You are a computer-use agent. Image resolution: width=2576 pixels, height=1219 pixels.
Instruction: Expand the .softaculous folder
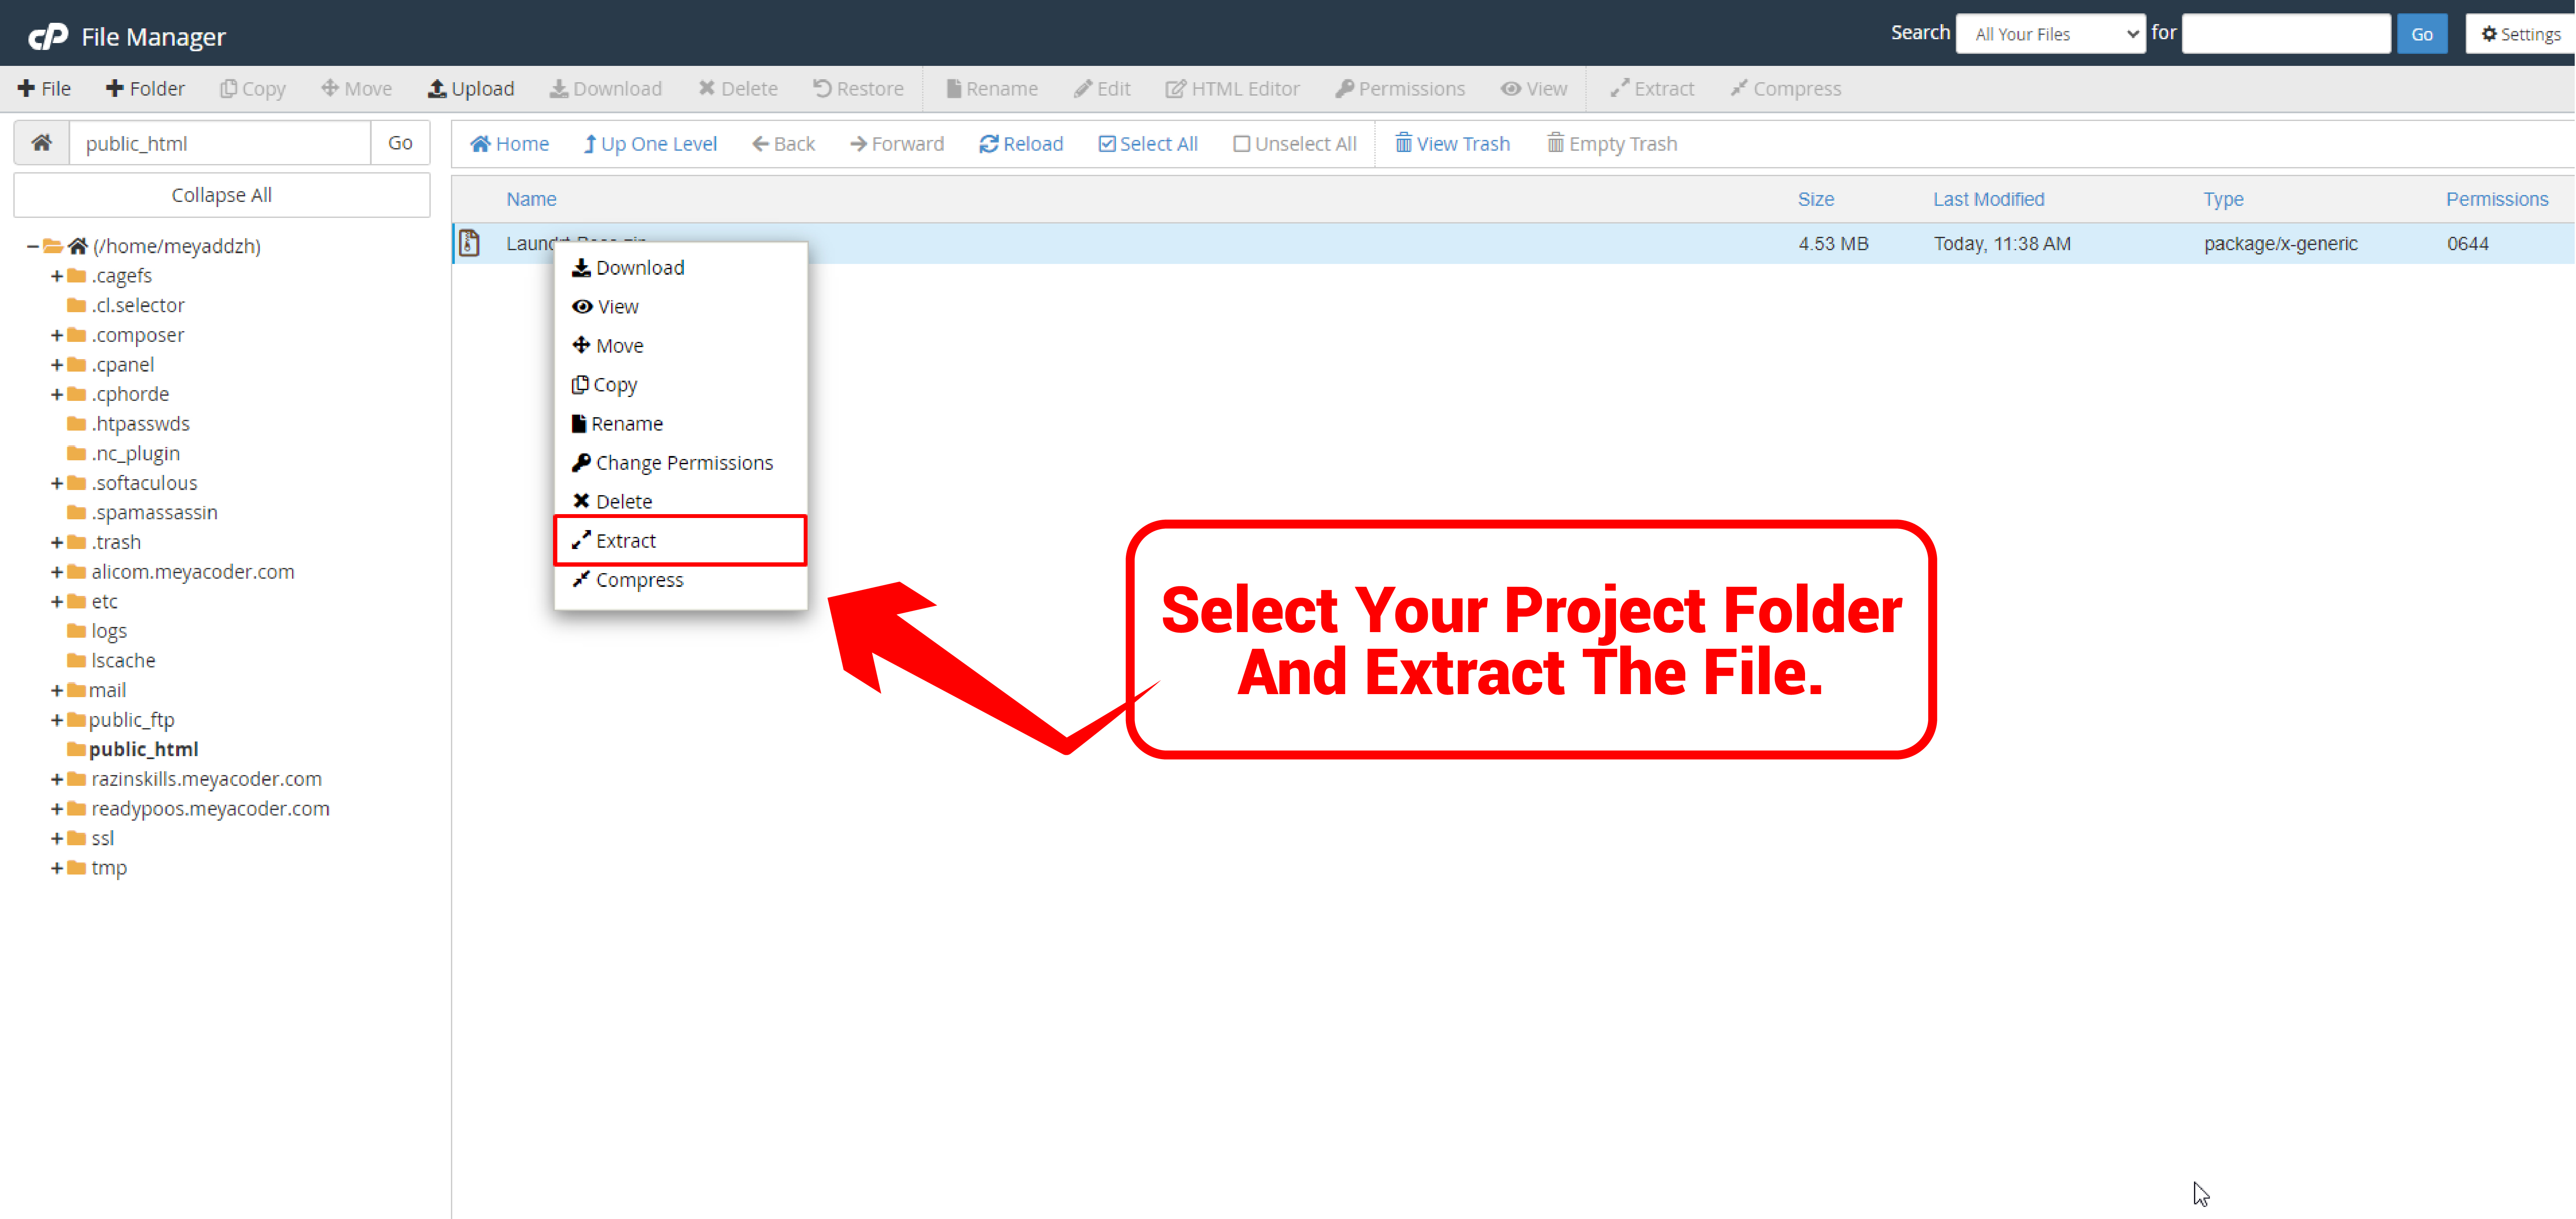coord(57,483)
